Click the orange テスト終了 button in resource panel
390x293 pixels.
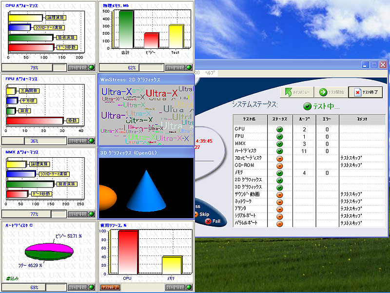coord(110,287)
